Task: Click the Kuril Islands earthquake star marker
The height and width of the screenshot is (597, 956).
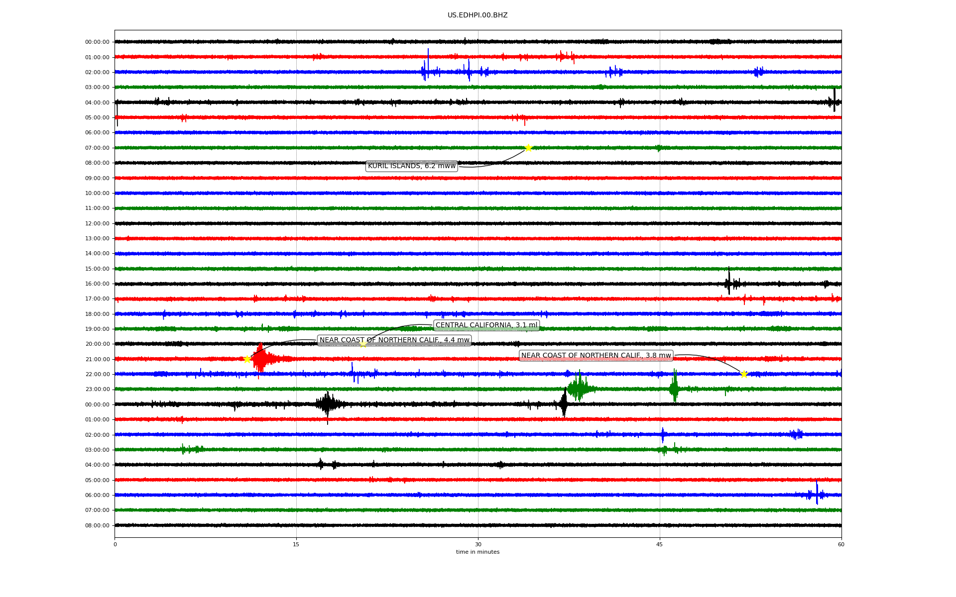Action: [528, 148]
